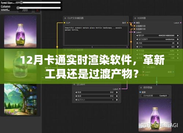The image size is (183, 133).
Task: Increase Empty Latent width 512 right arrow
Action: tap(117, 92)
